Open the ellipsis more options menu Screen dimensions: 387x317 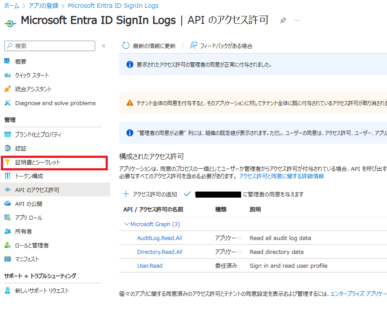click(297, 20)
